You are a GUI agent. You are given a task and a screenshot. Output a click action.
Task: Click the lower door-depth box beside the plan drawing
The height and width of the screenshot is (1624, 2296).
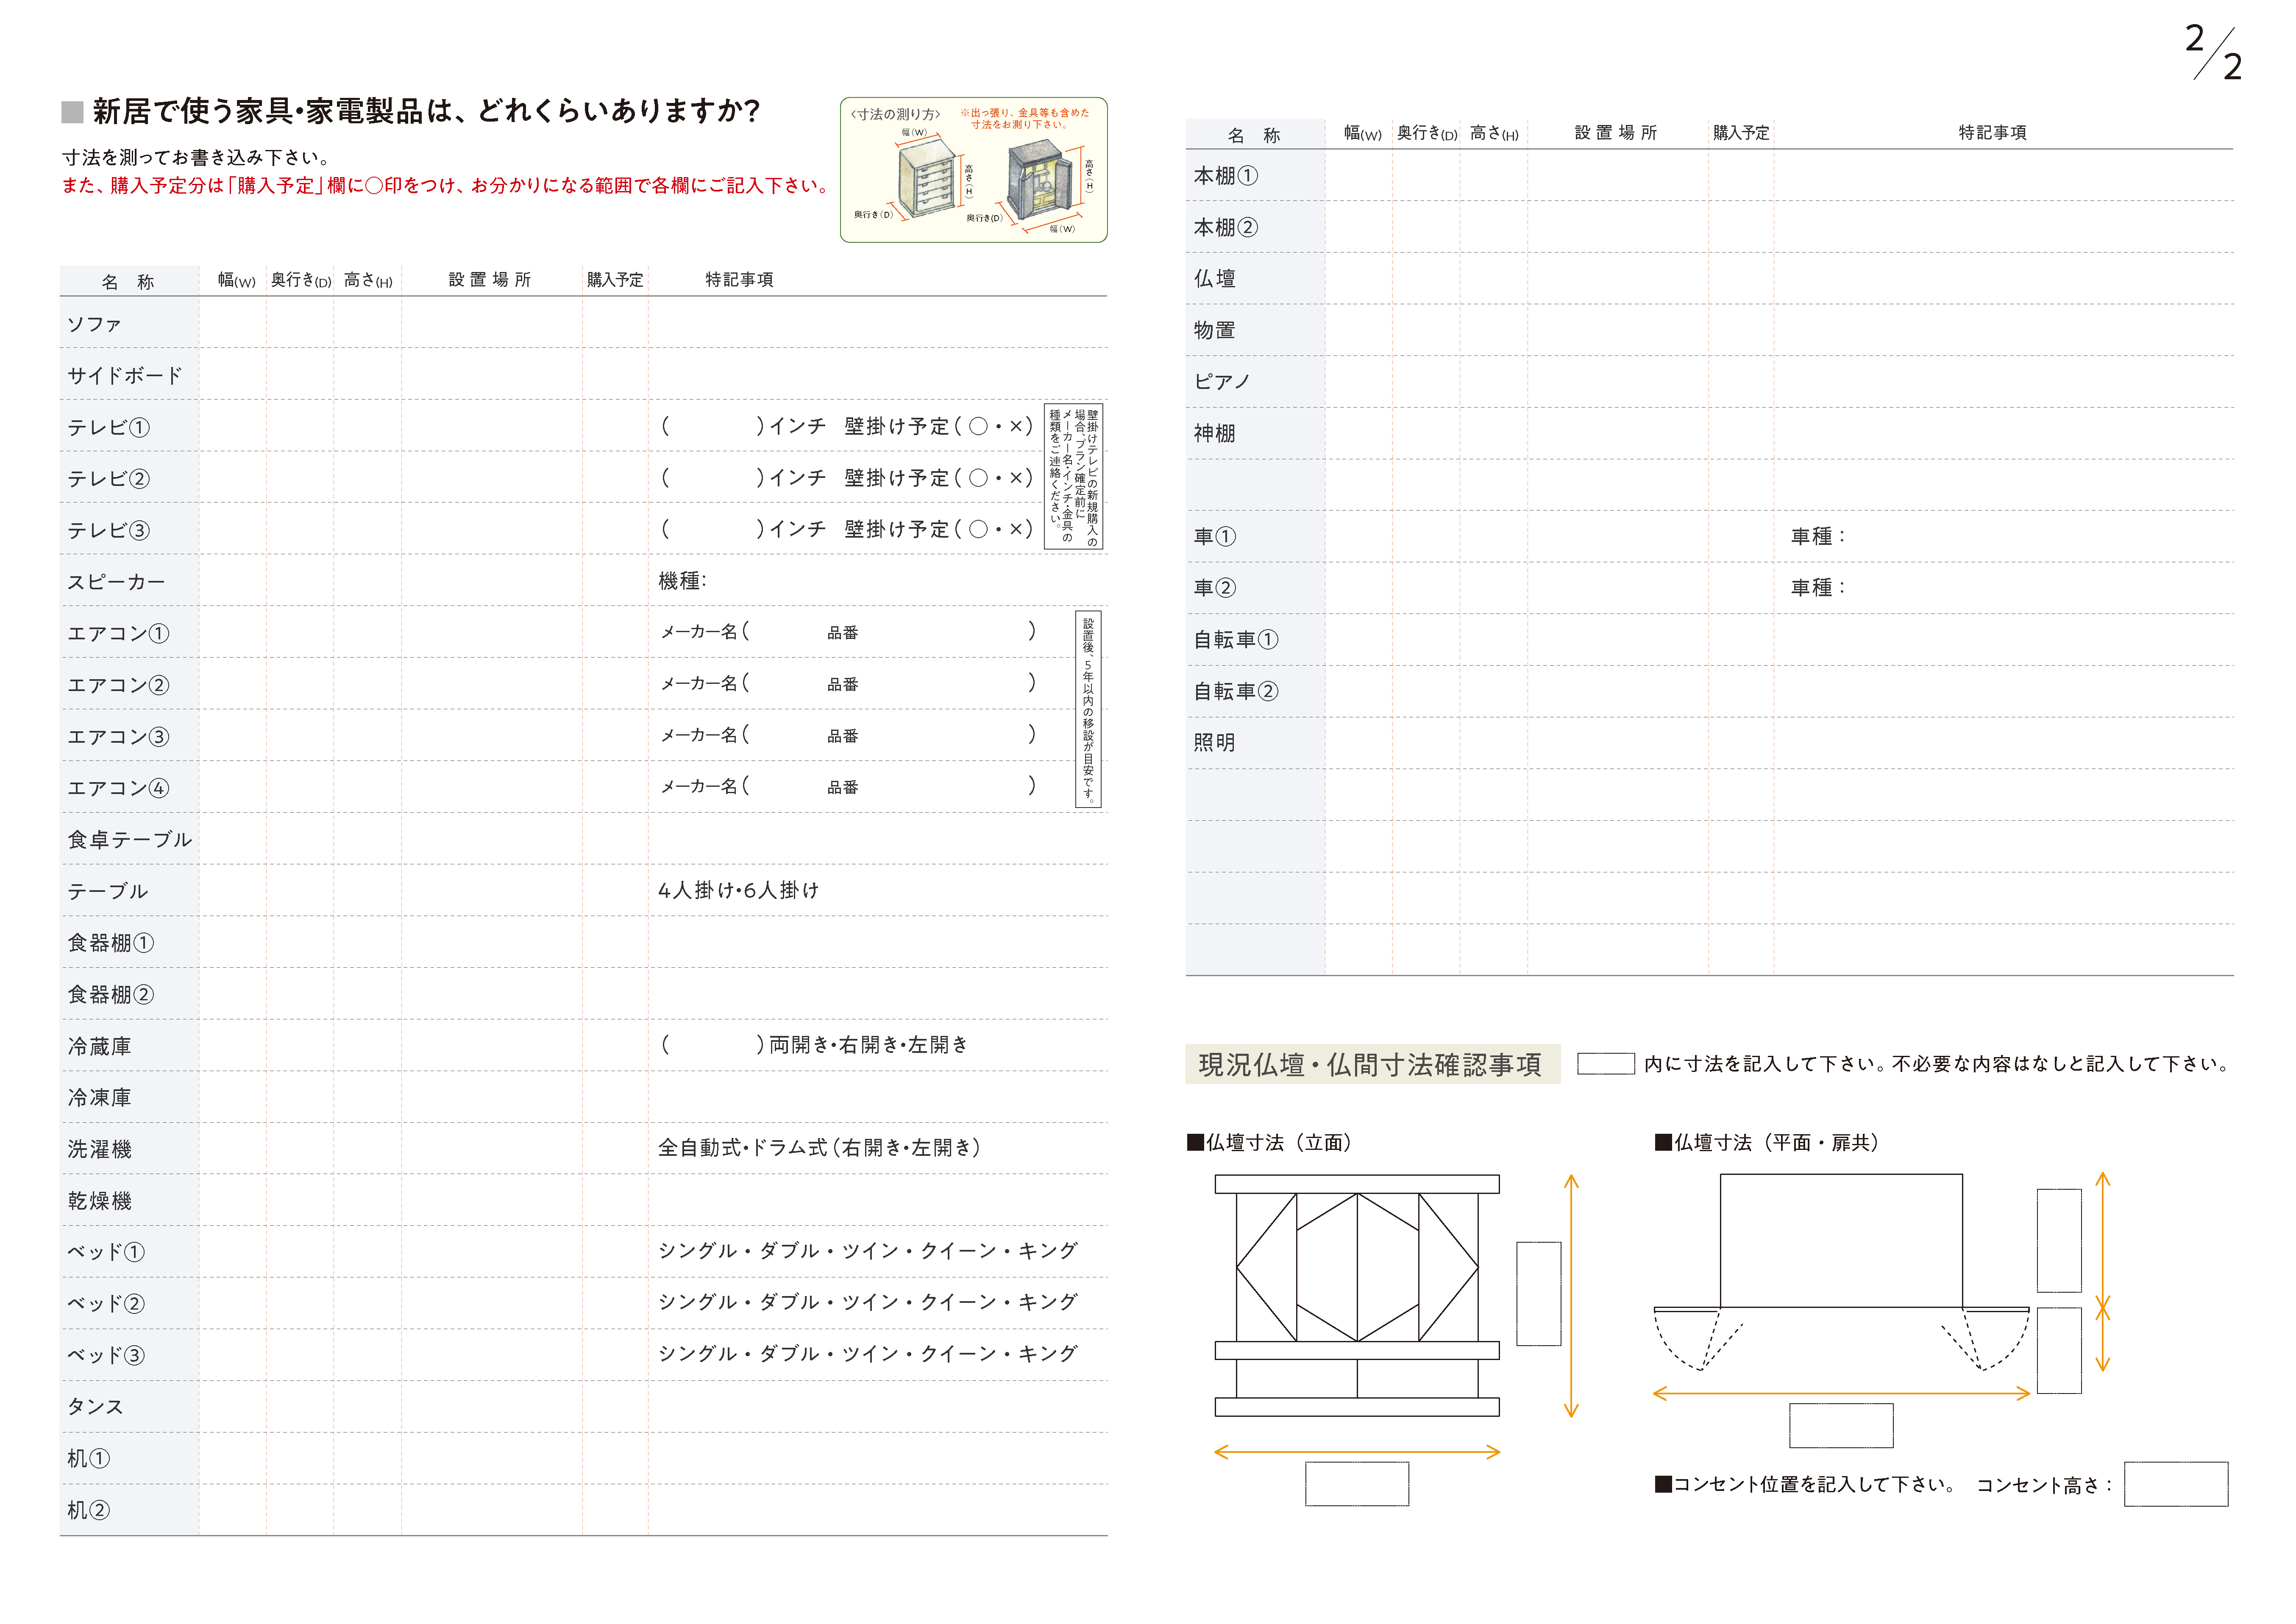[x=2059, y=1351]
